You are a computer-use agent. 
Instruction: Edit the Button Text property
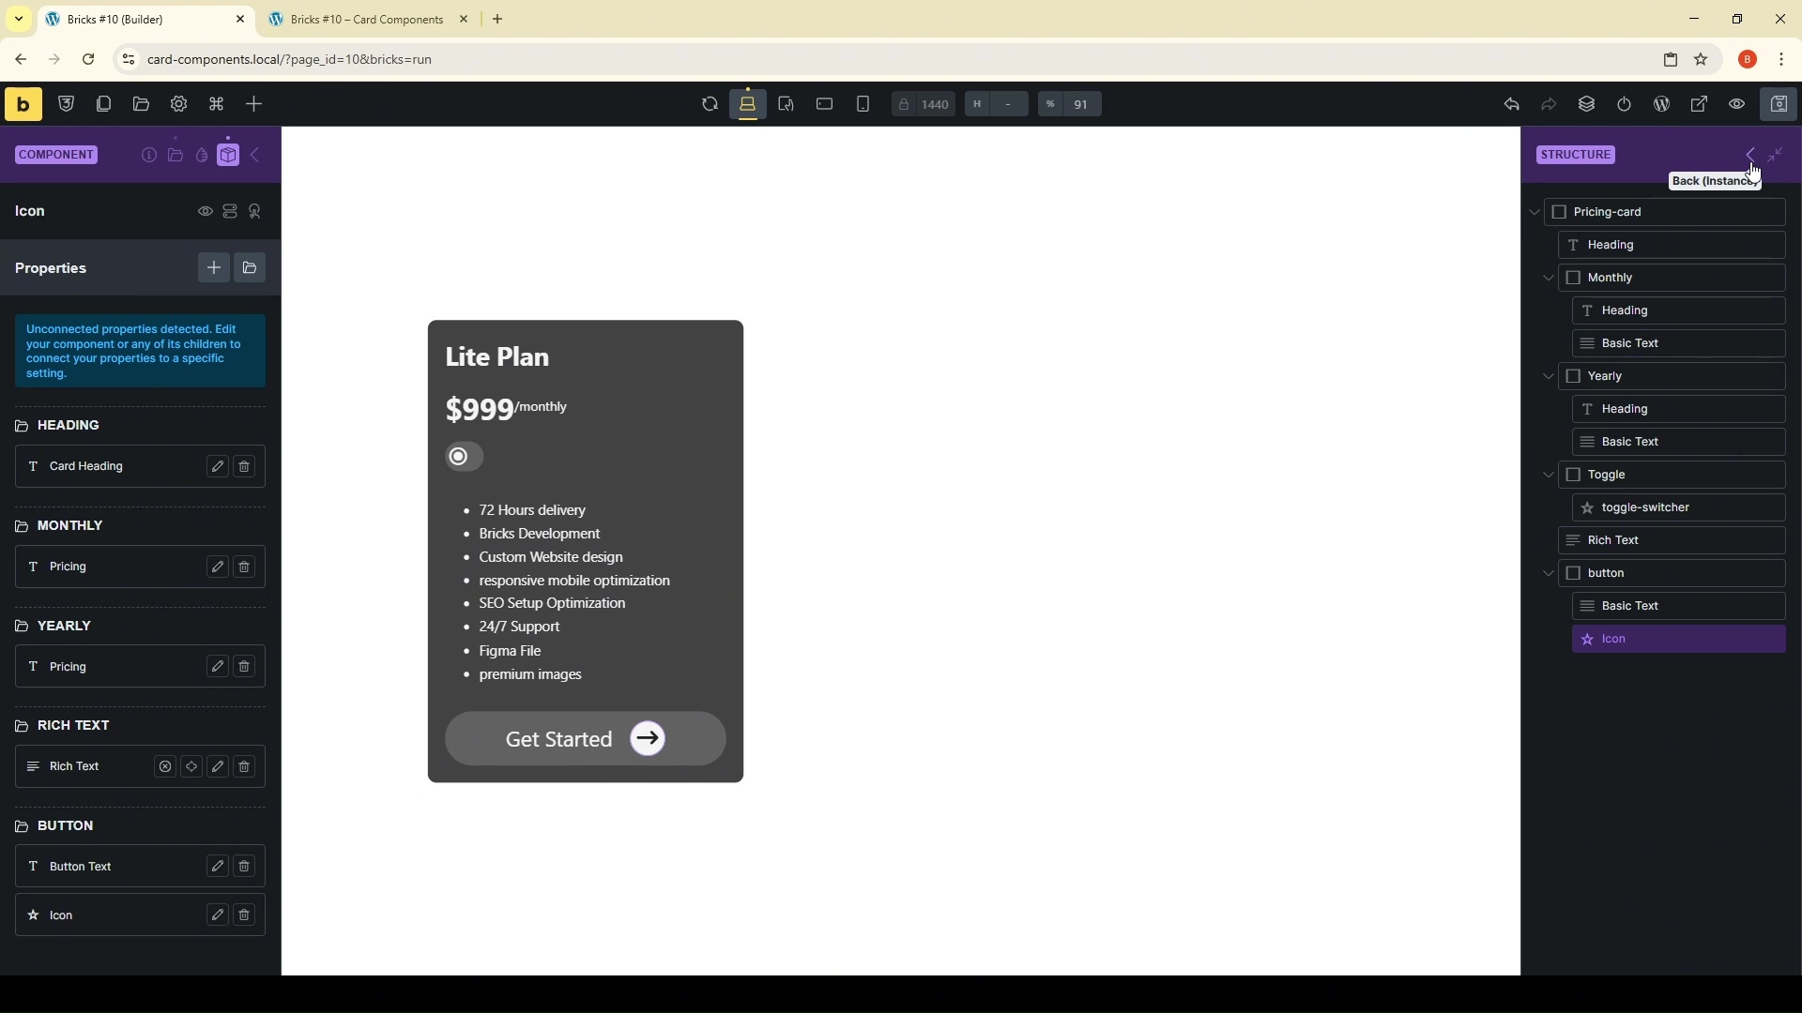tap(218, 868)
